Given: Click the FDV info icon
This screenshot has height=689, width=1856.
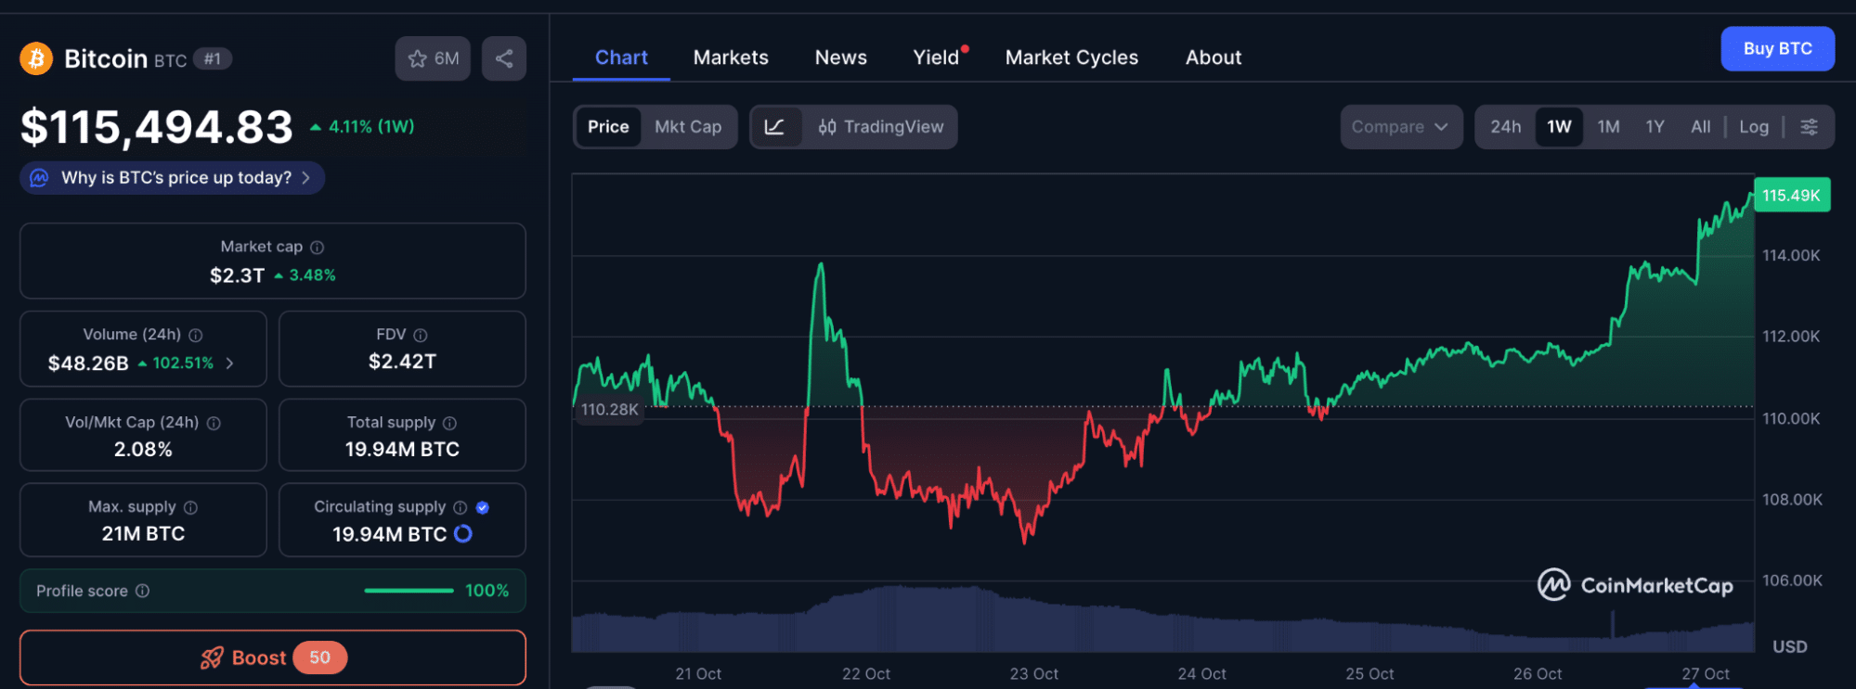Looking at the screenshot, I should pos(421,335).
